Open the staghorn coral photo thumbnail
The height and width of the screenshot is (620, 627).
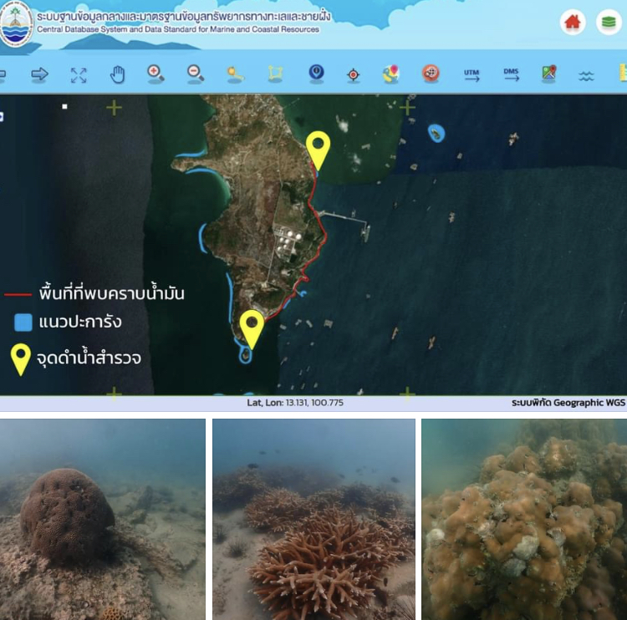313,519
